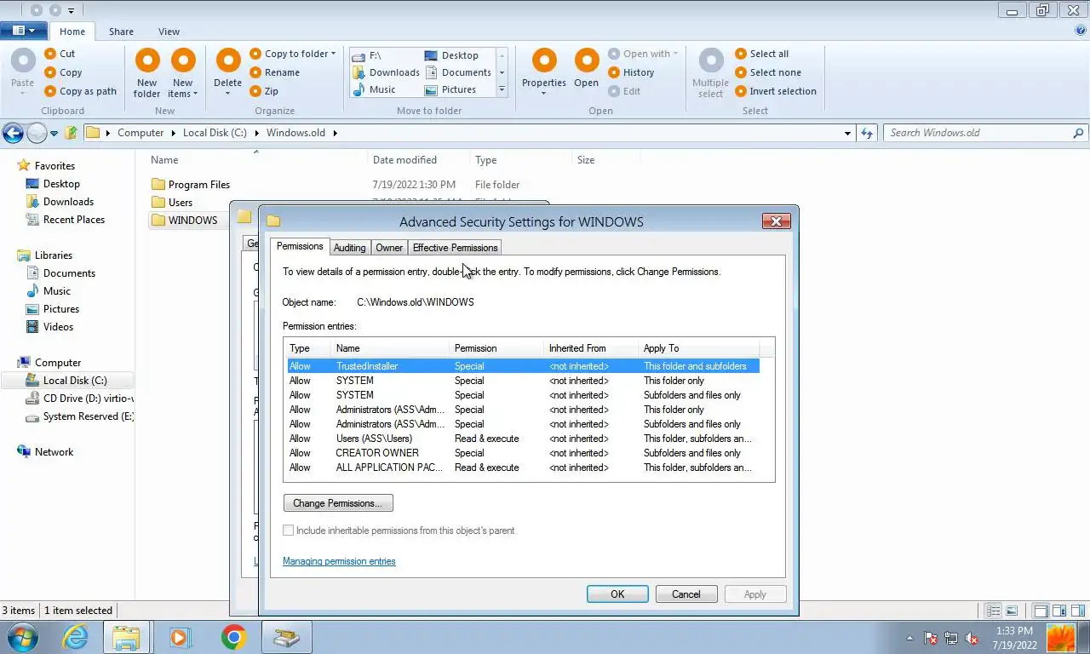This screenshot has width=1090, height=654.
Task: Click the Apply To column header
Action: (698, 348)
